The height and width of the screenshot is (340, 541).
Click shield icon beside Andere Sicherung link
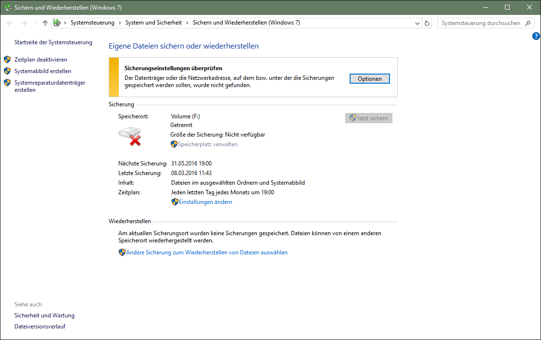[122, 252]
